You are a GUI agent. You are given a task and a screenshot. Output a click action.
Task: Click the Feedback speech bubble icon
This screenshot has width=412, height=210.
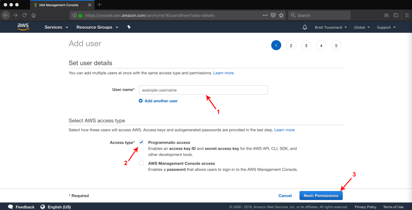click(11, 207)
